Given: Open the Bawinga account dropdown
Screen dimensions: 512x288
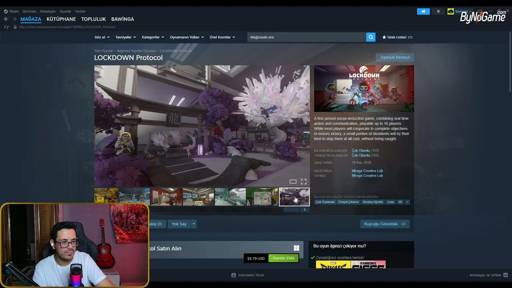Looking at the screenshot, I should [x=463, y=11].
